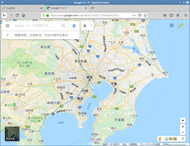Show site information with the (i) icon
The height and width of the screenshot is (146, 190).
click(44, 15)
